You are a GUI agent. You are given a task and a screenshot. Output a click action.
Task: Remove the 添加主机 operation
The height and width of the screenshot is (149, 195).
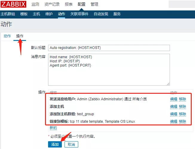click(182, 107)
